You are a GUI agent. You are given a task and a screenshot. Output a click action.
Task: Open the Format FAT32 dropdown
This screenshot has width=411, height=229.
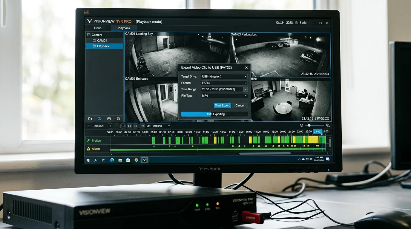pyautogui.click(x=224, y=83)
